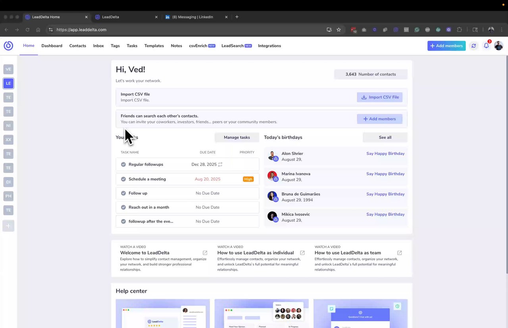Click the page vertical scrollbar
Screen dimensions: 508x328
pos(506,164)
